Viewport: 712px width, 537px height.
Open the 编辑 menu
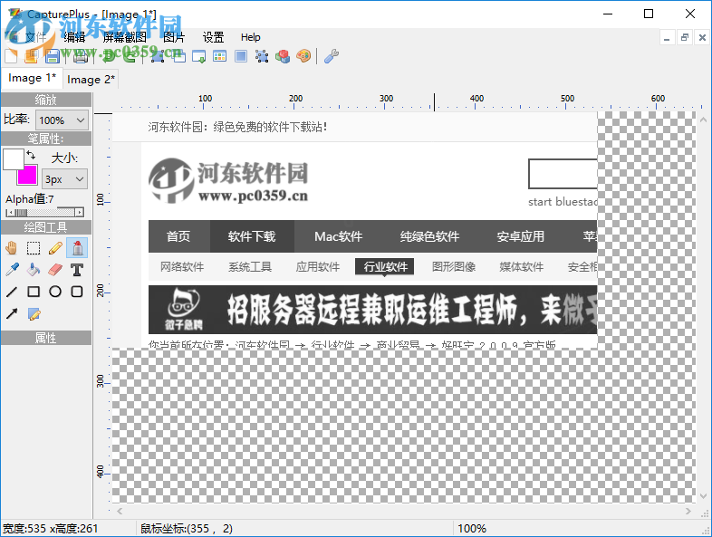tap(74, 37)
